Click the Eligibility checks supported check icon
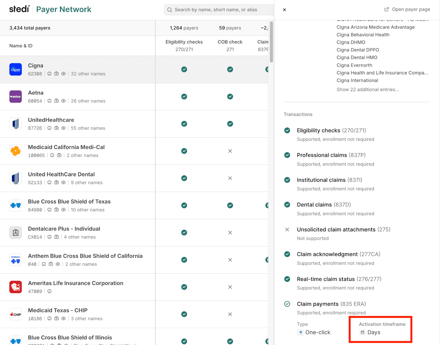 pyautogui.click(x=287, y=130)
